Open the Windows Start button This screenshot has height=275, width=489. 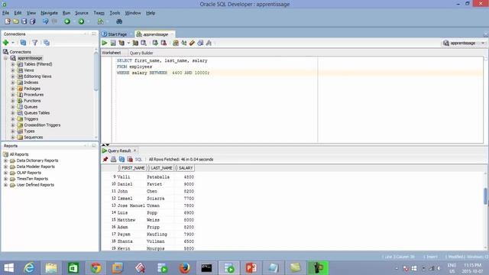click(8, 268)
